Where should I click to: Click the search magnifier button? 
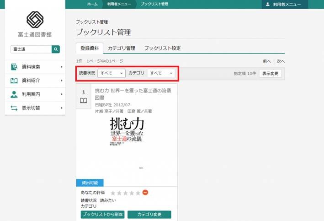click(x=56, y=49)
